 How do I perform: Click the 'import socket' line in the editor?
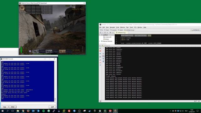[126, 38]
